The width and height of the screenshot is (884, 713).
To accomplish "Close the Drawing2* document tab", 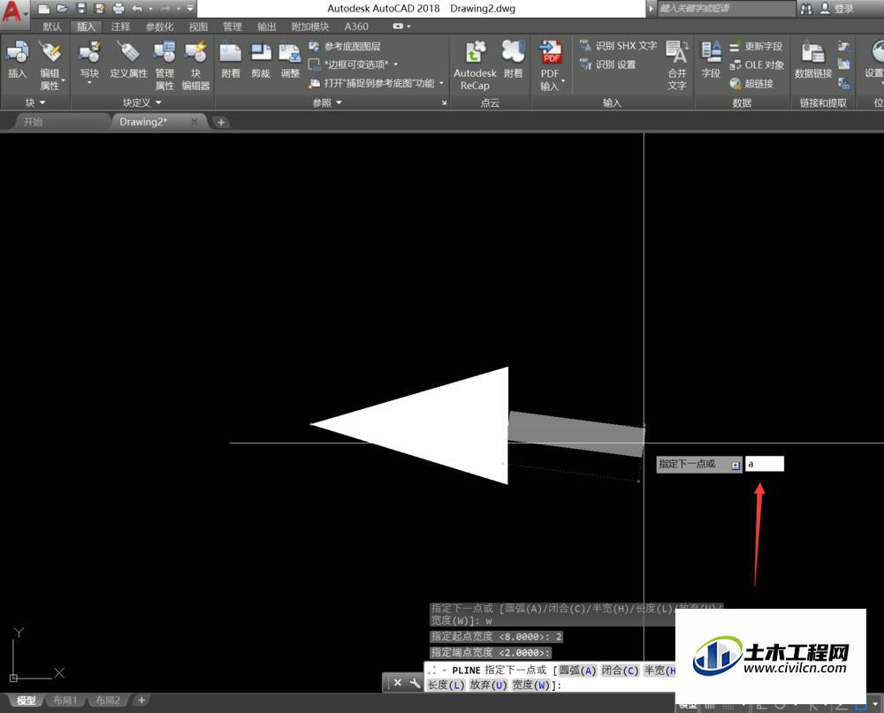I will point(194,121).
